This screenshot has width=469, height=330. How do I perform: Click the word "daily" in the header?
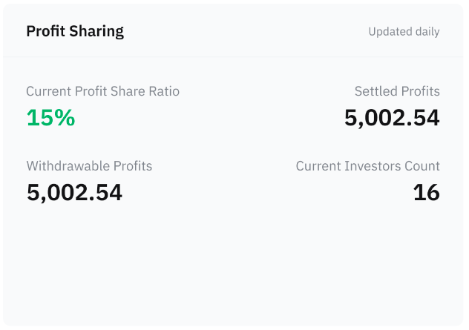click(x=426, y=32)
